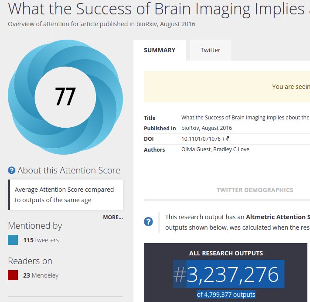The height and width of the screenshot is (302, 310).
Task: Click the Published in value 'bioRxiv, August 2016'
Action: pyautogui.click(x=207, y=128)
